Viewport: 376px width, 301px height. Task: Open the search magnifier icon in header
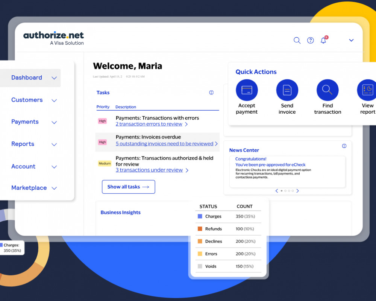point(297,40)
